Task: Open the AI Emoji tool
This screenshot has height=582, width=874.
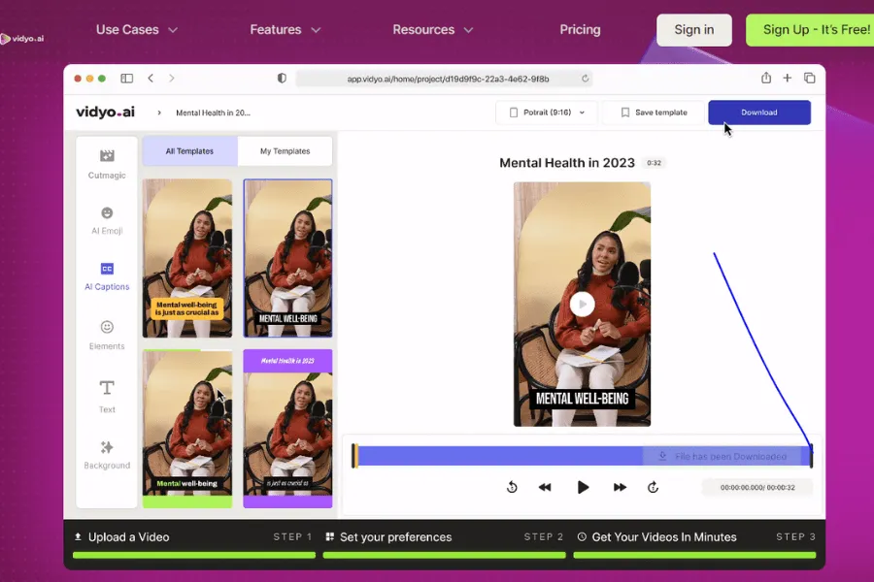Action: point(107,220)
